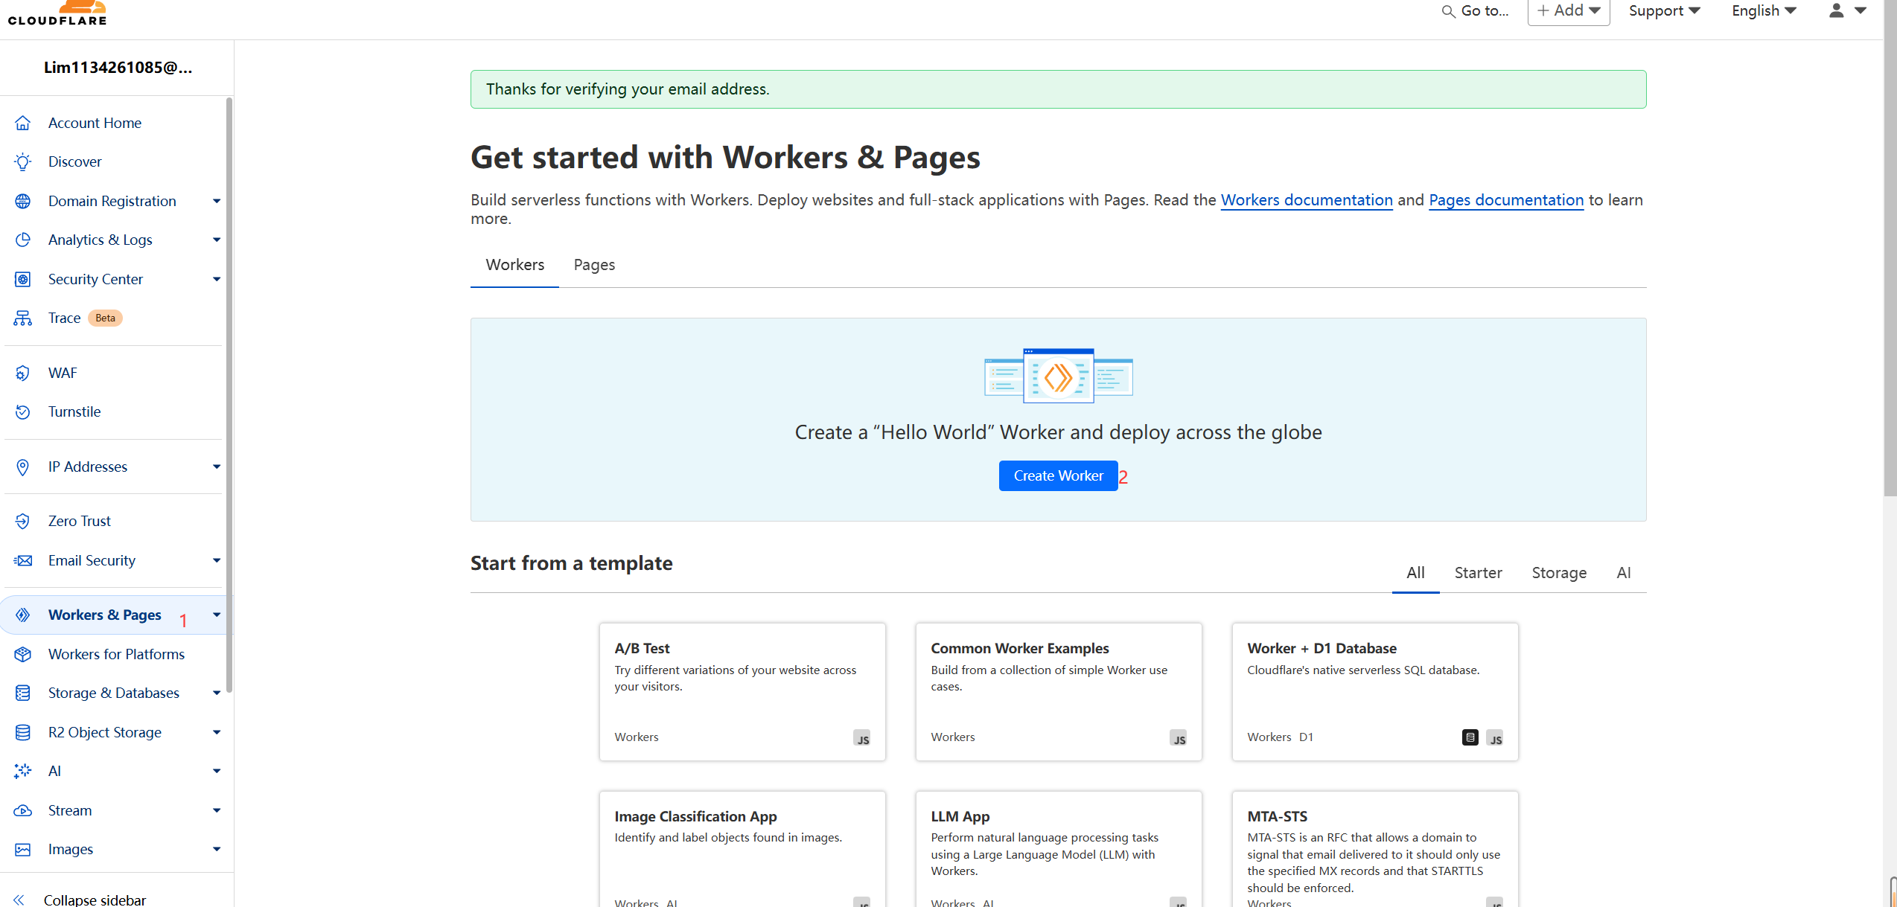Click the WAF shield icon
Screen dimensions: 1897x907
[x=23, y=373]
